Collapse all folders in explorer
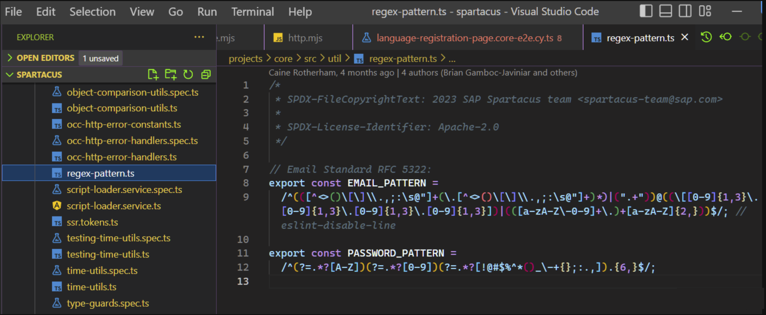Viewport: 766px width, 315px height. pyautogui.click(x=206, y=74)
